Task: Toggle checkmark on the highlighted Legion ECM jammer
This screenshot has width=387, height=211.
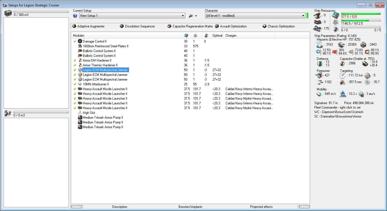Action: pos(75,70)
